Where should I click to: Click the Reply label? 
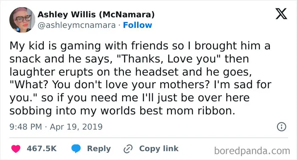pos(99,149)
